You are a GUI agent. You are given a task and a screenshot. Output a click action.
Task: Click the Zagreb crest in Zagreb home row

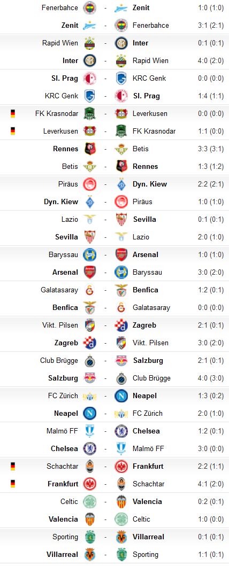(x=89, y=343)
